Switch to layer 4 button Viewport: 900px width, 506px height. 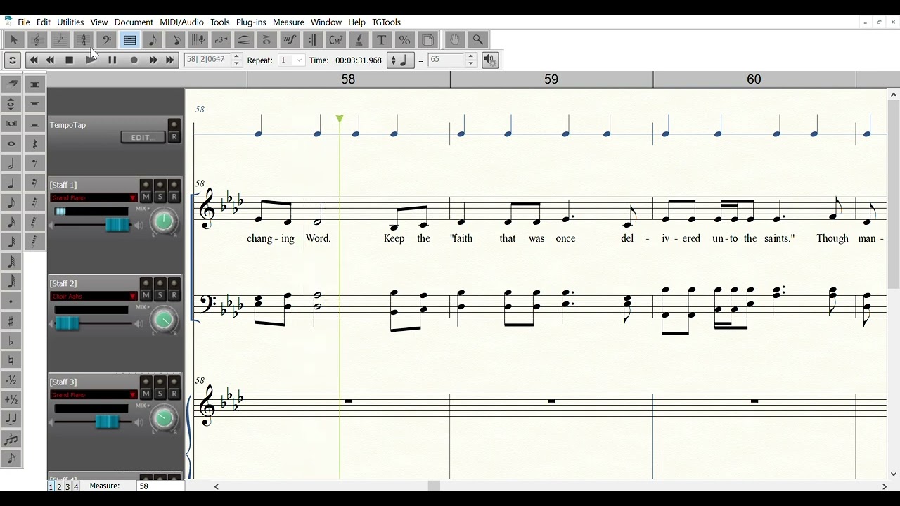76,486
